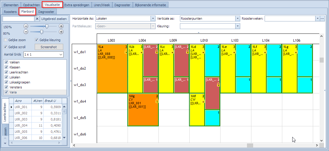Click the minus icon of 150% zoom

(26, 26)
